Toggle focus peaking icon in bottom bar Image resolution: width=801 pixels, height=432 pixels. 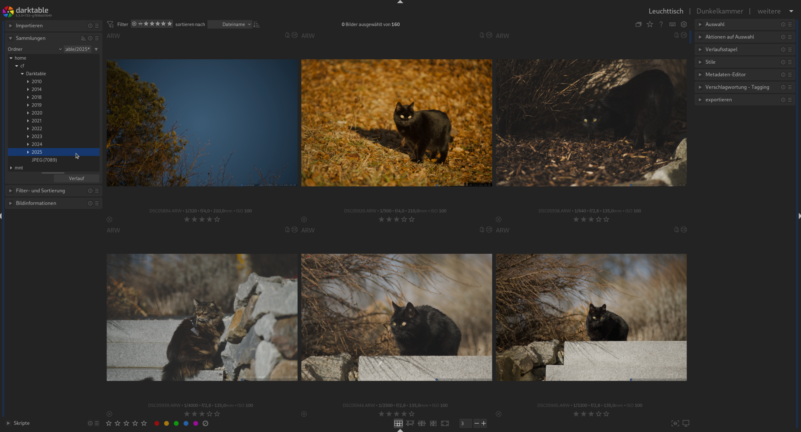(x=675, y=423)
